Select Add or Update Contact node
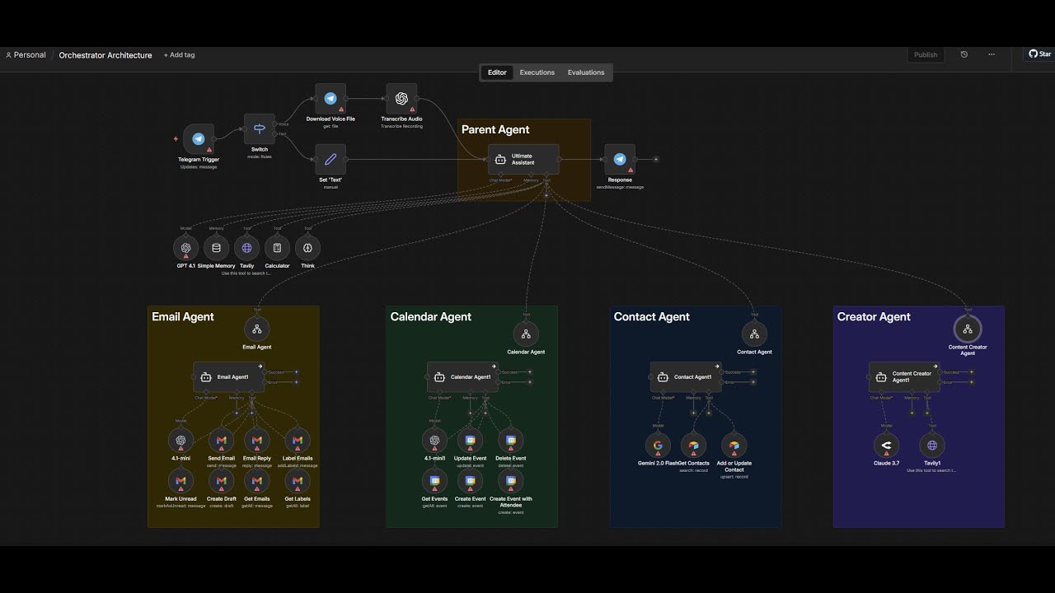This screenshot has width=1055, height=593. (x=734, y=446)
